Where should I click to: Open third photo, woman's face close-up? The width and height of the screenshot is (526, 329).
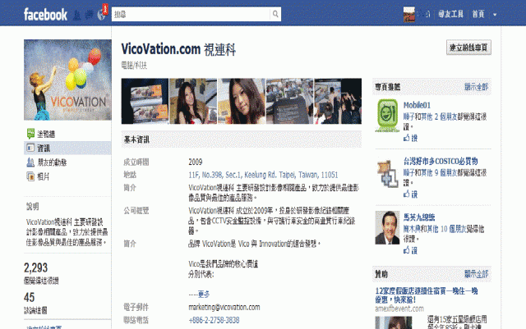(x=242, y=101)
